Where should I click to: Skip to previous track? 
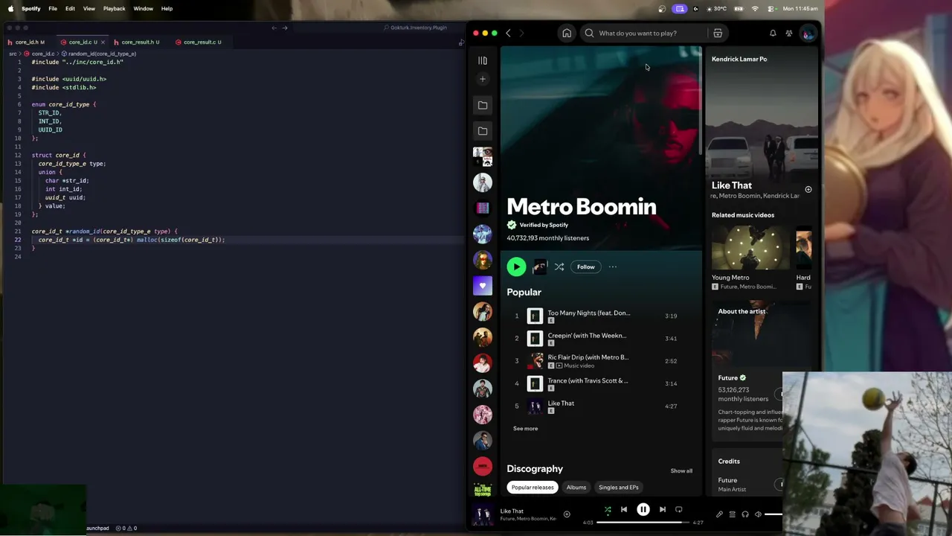(624, 510)
